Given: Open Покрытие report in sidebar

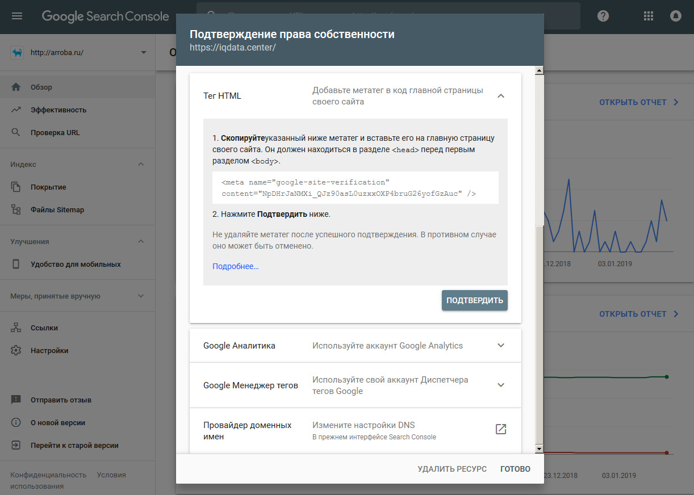Looking at the screenshot, I should tap(77, 187).
